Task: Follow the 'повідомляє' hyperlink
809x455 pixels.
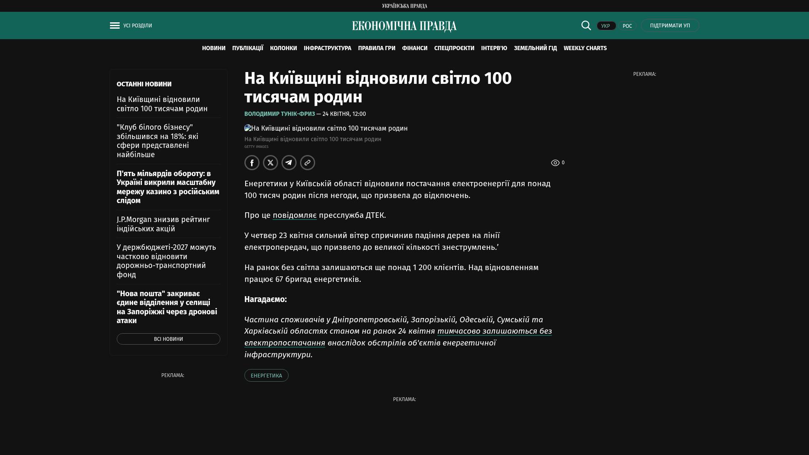Action: point(295,215)
